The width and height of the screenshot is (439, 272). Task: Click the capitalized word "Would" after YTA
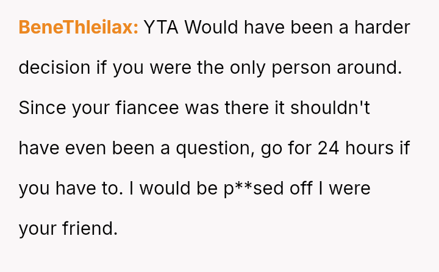[207, 27]
